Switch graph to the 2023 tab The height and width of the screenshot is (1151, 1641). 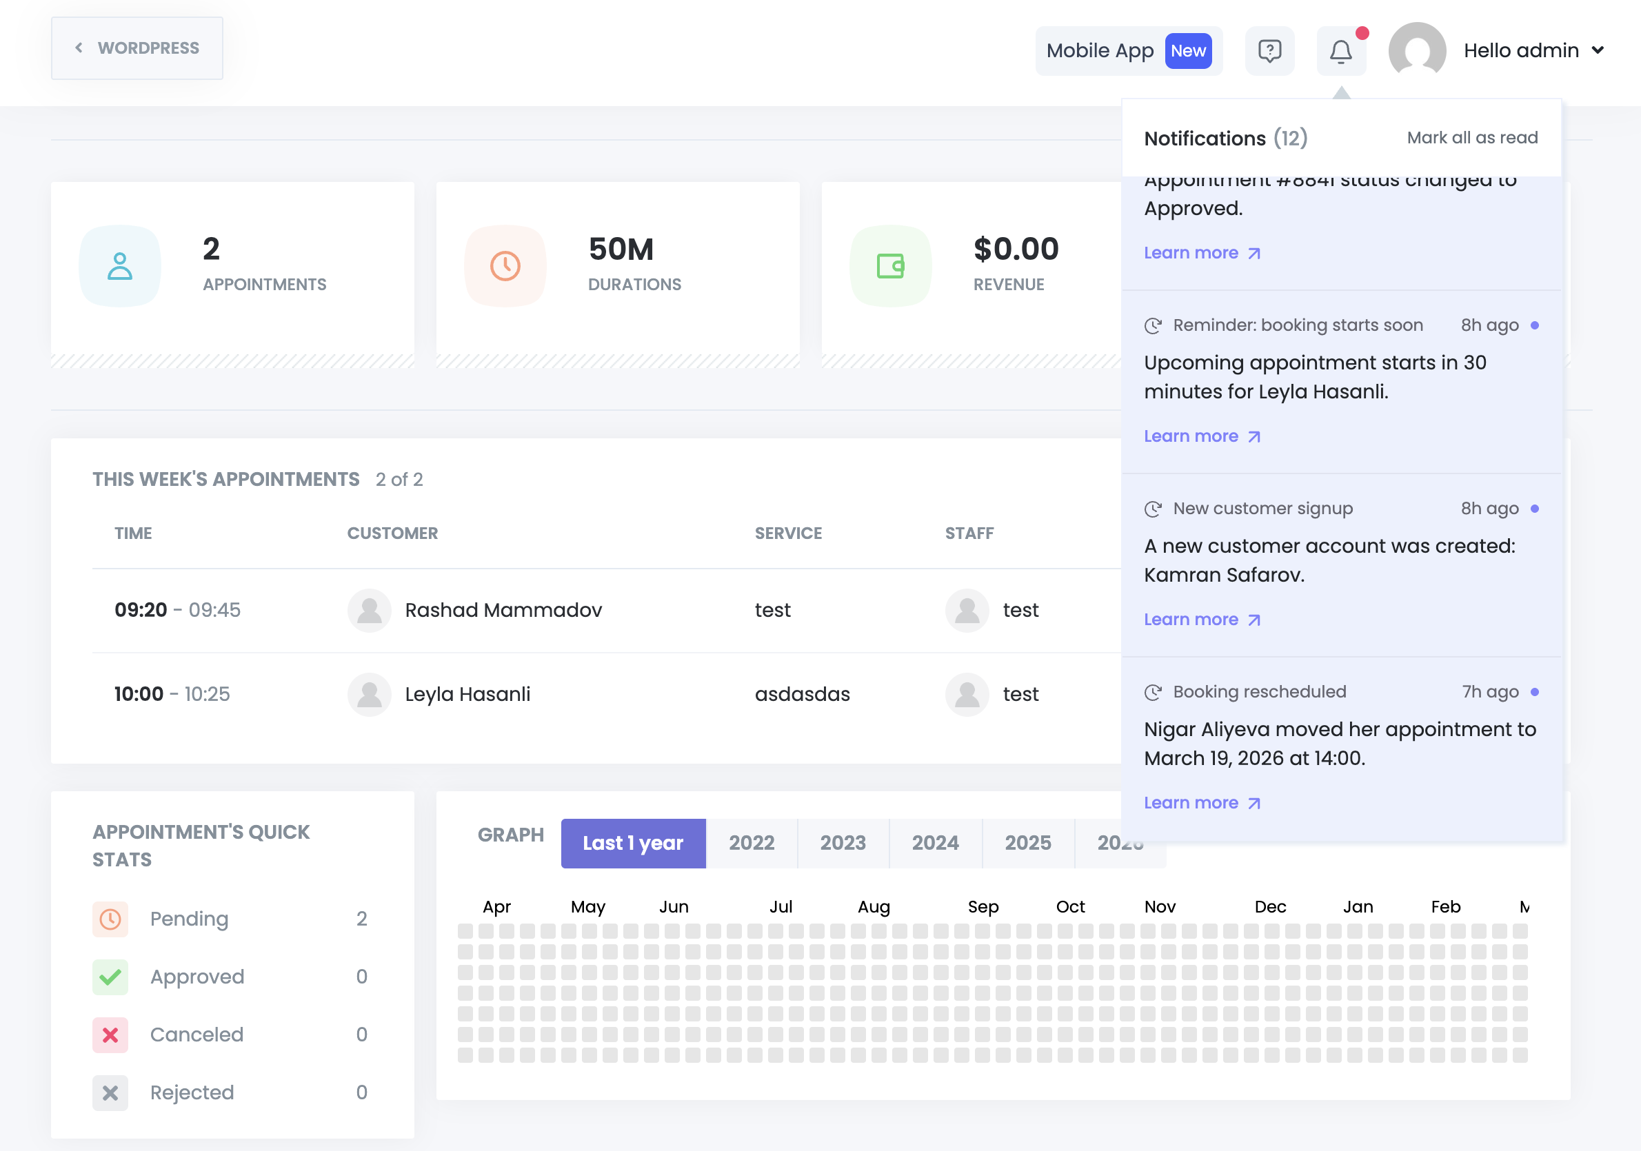tap(843, 843)
